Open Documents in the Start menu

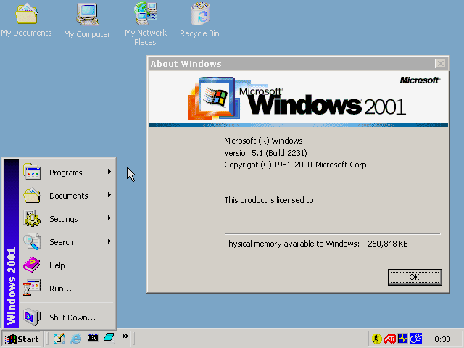click(x=67, y=196)
